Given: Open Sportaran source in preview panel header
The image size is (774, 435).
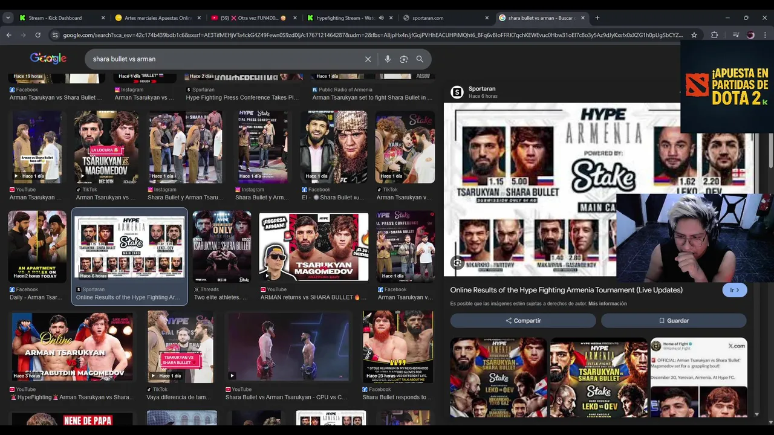Looking at the screenshot, I should [482, 89].
